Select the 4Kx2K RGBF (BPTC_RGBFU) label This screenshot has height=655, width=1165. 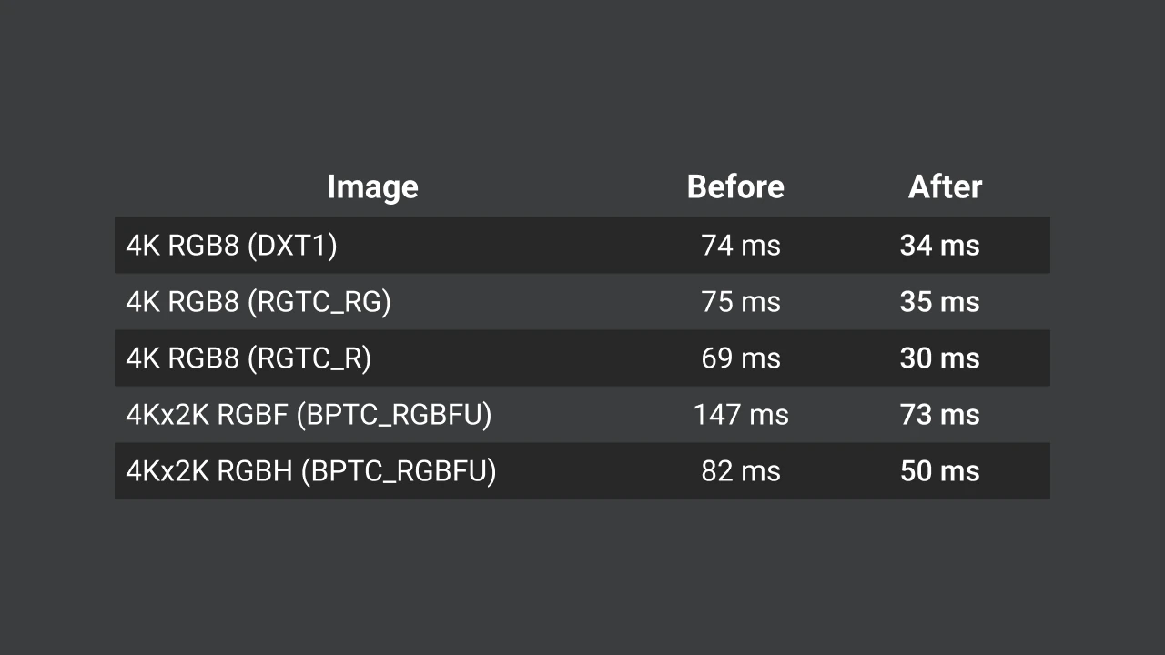pos(309,415)
